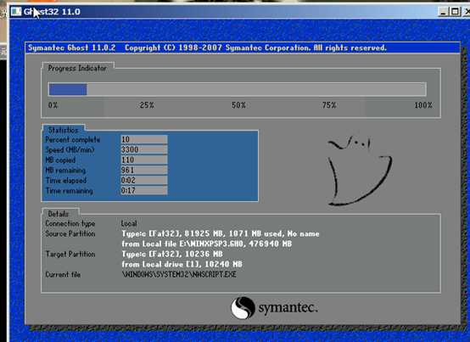This screenshot has height=342, width=470.
Task: Click the Ghost32 11.0 title bar text
Action: pyautogui.click(x=52, y=12)
